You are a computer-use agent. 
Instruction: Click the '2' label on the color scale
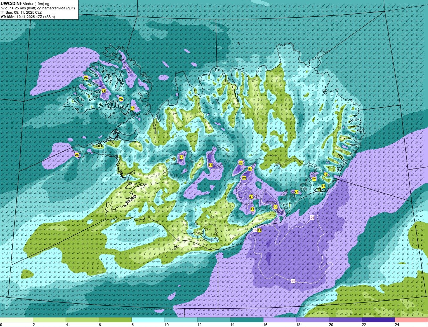click(33, 325)
